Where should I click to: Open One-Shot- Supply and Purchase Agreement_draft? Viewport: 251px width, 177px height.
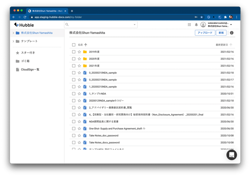click(117, 129)
